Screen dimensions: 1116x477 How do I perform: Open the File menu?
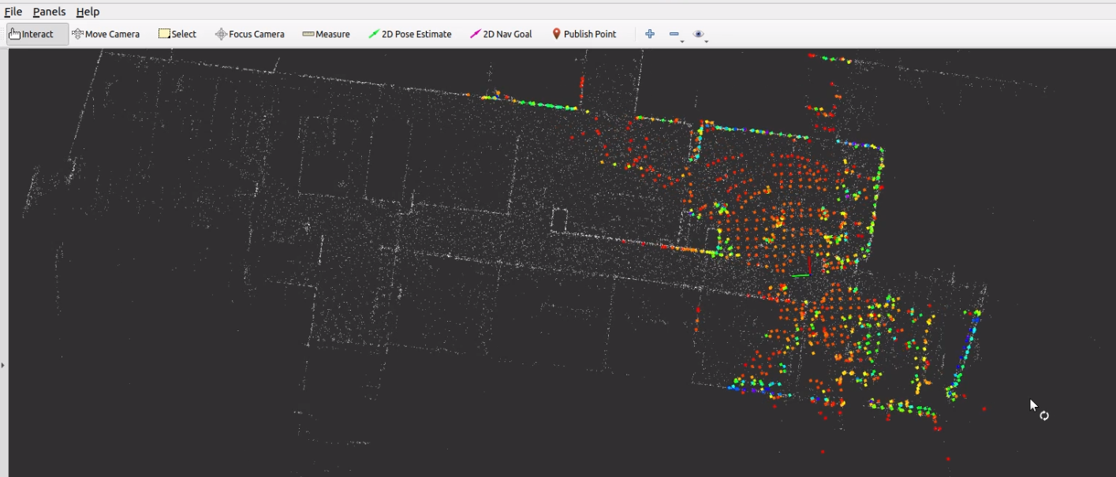click(13, 12)
